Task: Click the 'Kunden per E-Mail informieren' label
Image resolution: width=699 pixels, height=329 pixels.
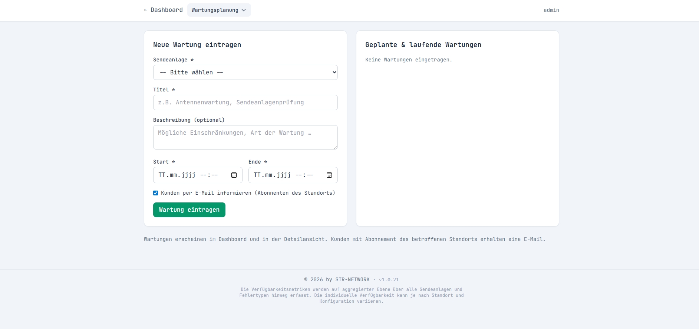Action: [248, 193]
